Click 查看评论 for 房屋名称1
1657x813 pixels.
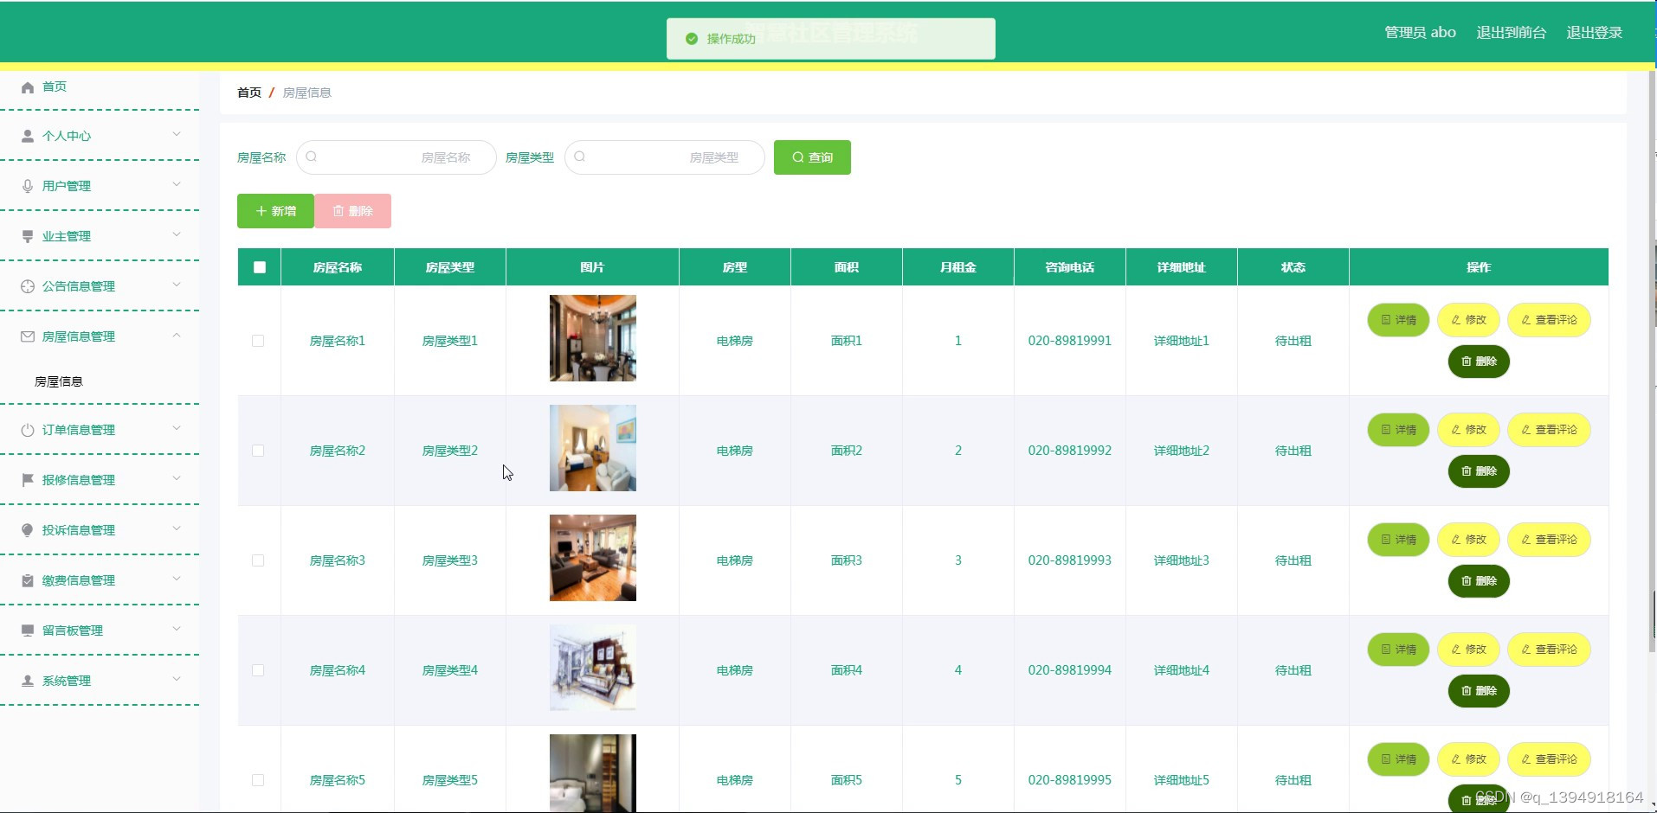pos(1549,320)
